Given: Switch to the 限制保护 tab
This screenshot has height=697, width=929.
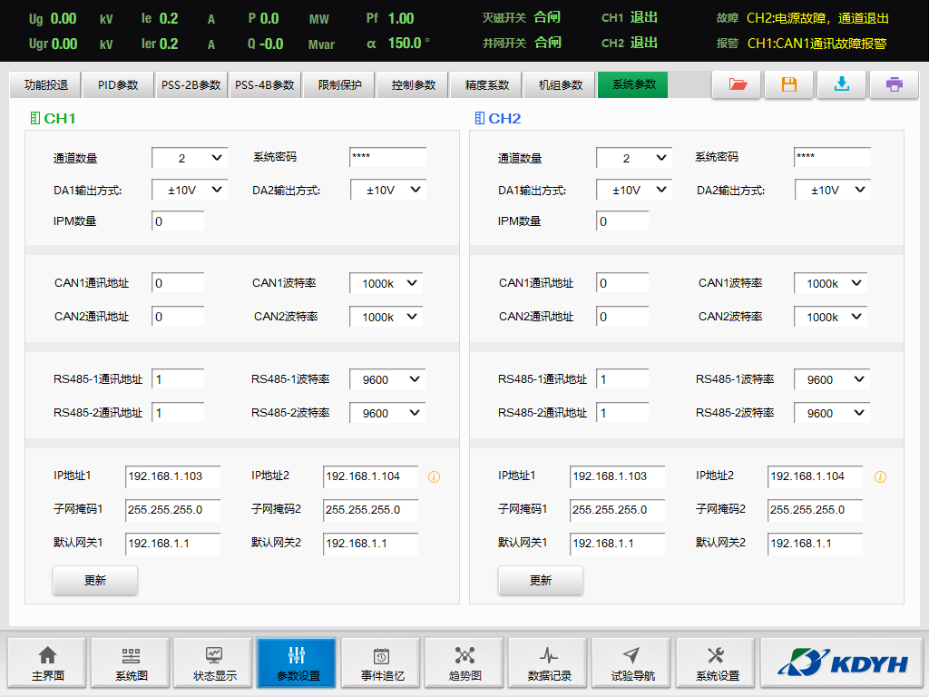Looking at the screenshot, I should coord(339,85).
